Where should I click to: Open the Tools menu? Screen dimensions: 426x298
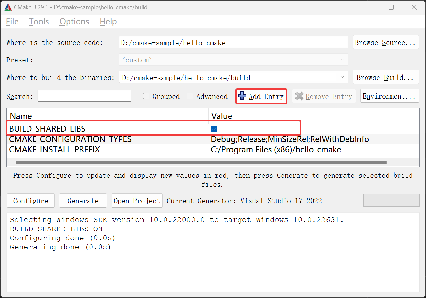point(39,22)
